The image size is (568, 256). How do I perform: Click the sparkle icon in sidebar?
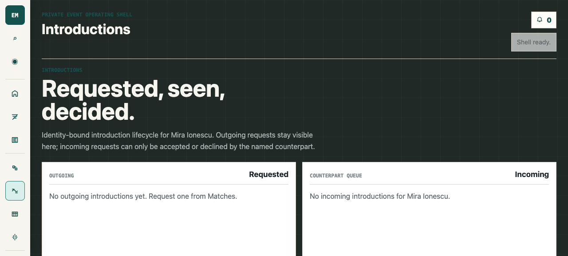pyautogui.click(x=15, y=237)
